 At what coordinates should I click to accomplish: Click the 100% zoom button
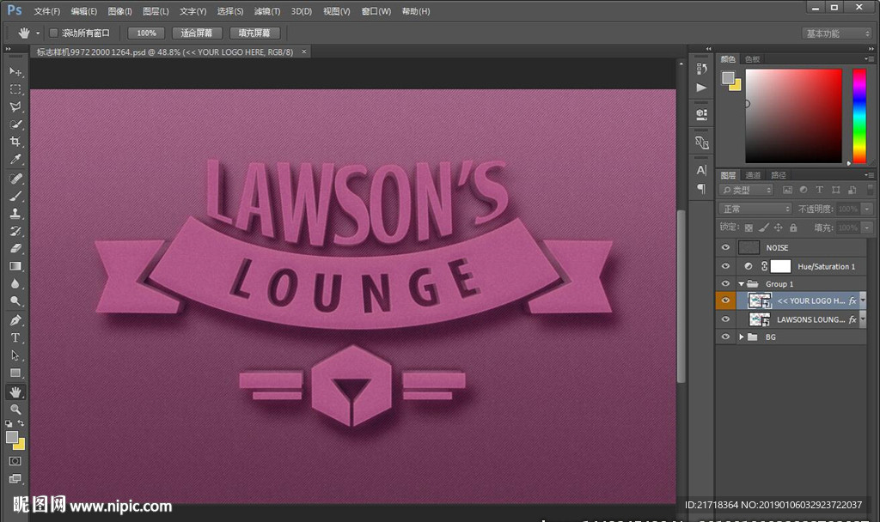pyautogui.click(x=146, y=33)
